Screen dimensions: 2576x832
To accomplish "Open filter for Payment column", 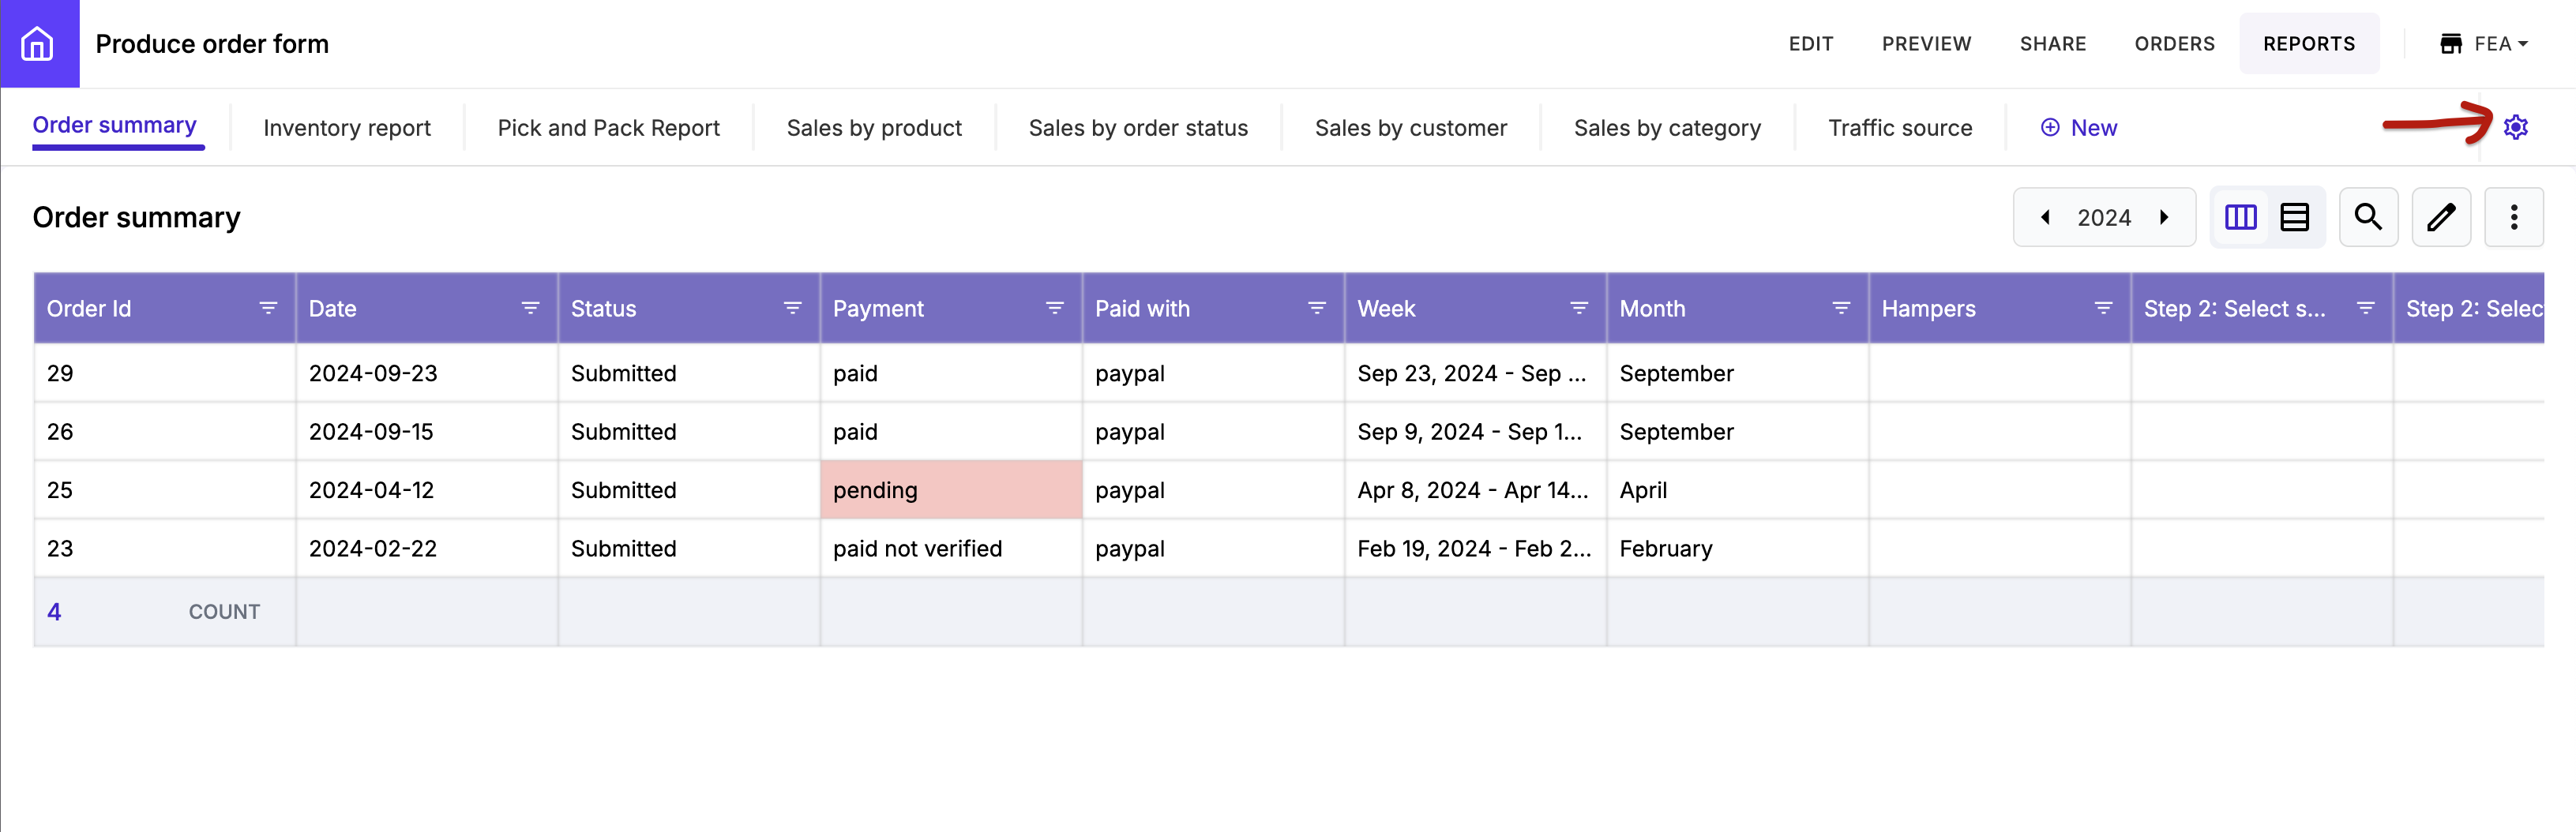I will (x=1054, y=308).
